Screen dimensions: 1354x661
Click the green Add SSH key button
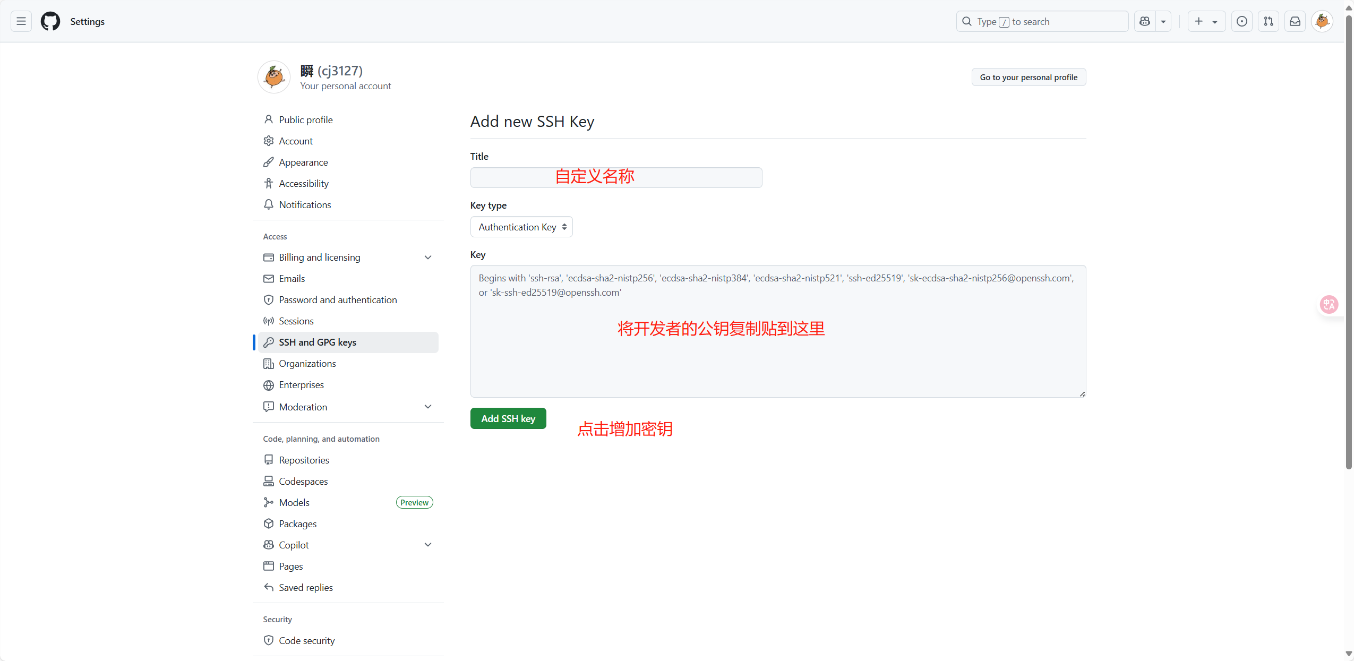[x=508, y=418]
